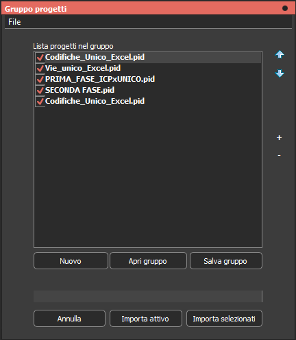Click the round dot in the title bar

coord(285,8)
